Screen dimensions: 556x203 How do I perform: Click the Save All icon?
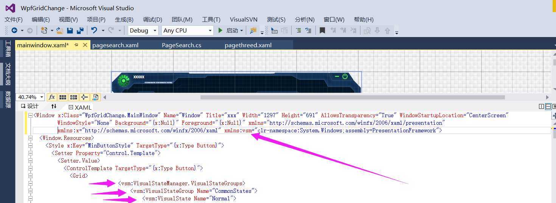click(80, 30)
